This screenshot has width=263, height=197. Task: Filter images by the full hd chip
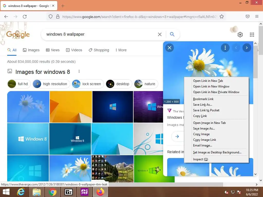(x=19, y=84)
